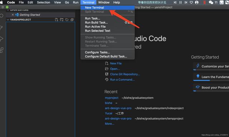Screen dimensions: 229x137
Task: Open the Boost your Productivity walkthrough card
Action: (211, 87)
